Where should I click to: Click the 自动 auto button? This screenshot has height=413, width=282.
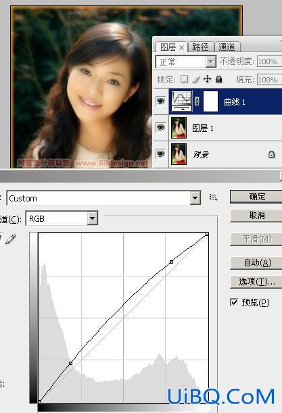pos(257,262)
